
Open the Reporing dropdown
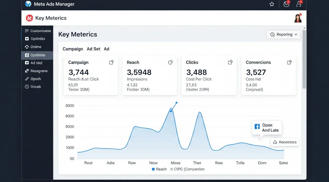(x=283, y=35)
